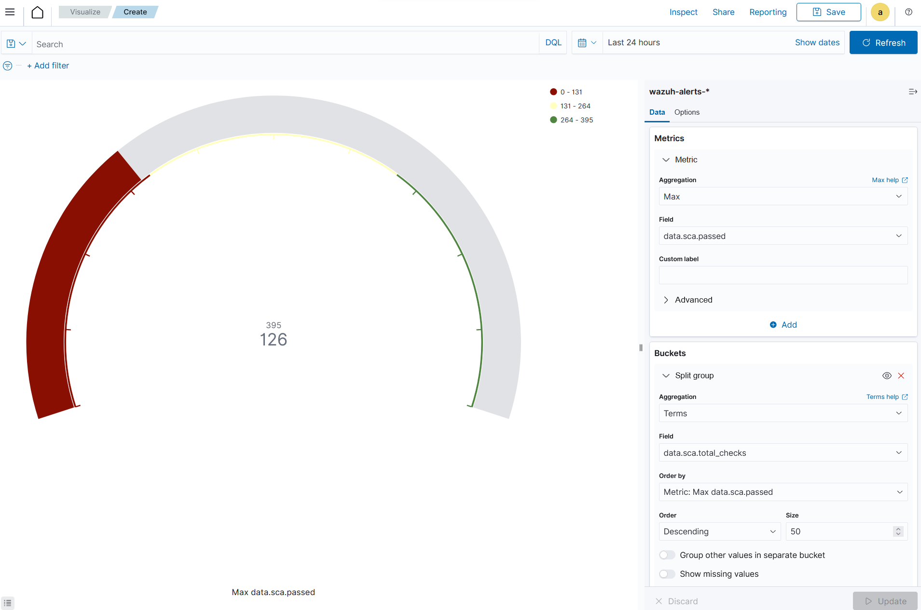Viewport: 921px width, 610px height.
Task: Switch to the Data tab
Action: [x=657, y=112]
